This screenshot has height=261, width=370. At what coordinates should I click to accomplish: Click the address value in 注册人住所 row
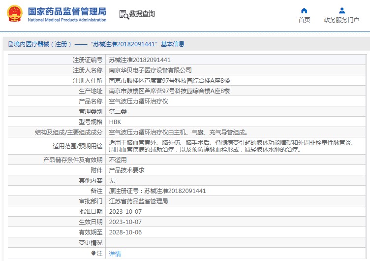pos(169,81)
